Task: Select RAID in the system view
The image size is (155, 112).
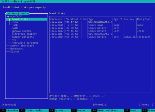Action: click(x=15, y=28)
